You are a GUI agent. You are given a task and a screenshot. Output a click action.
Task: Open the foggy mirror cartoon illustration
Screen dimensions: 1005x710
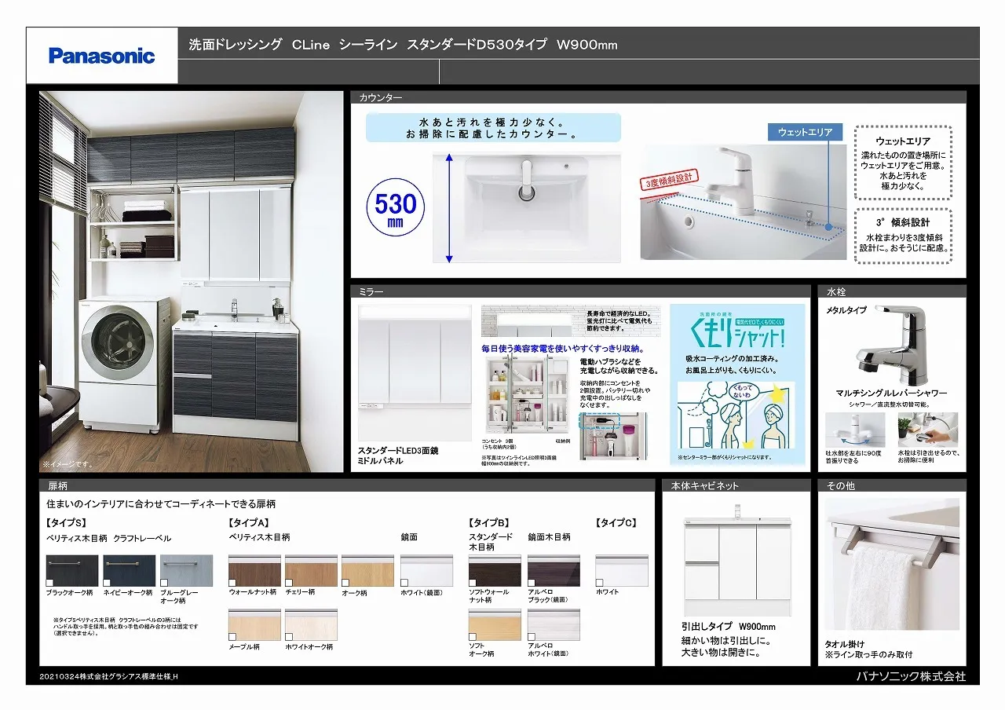736,415
